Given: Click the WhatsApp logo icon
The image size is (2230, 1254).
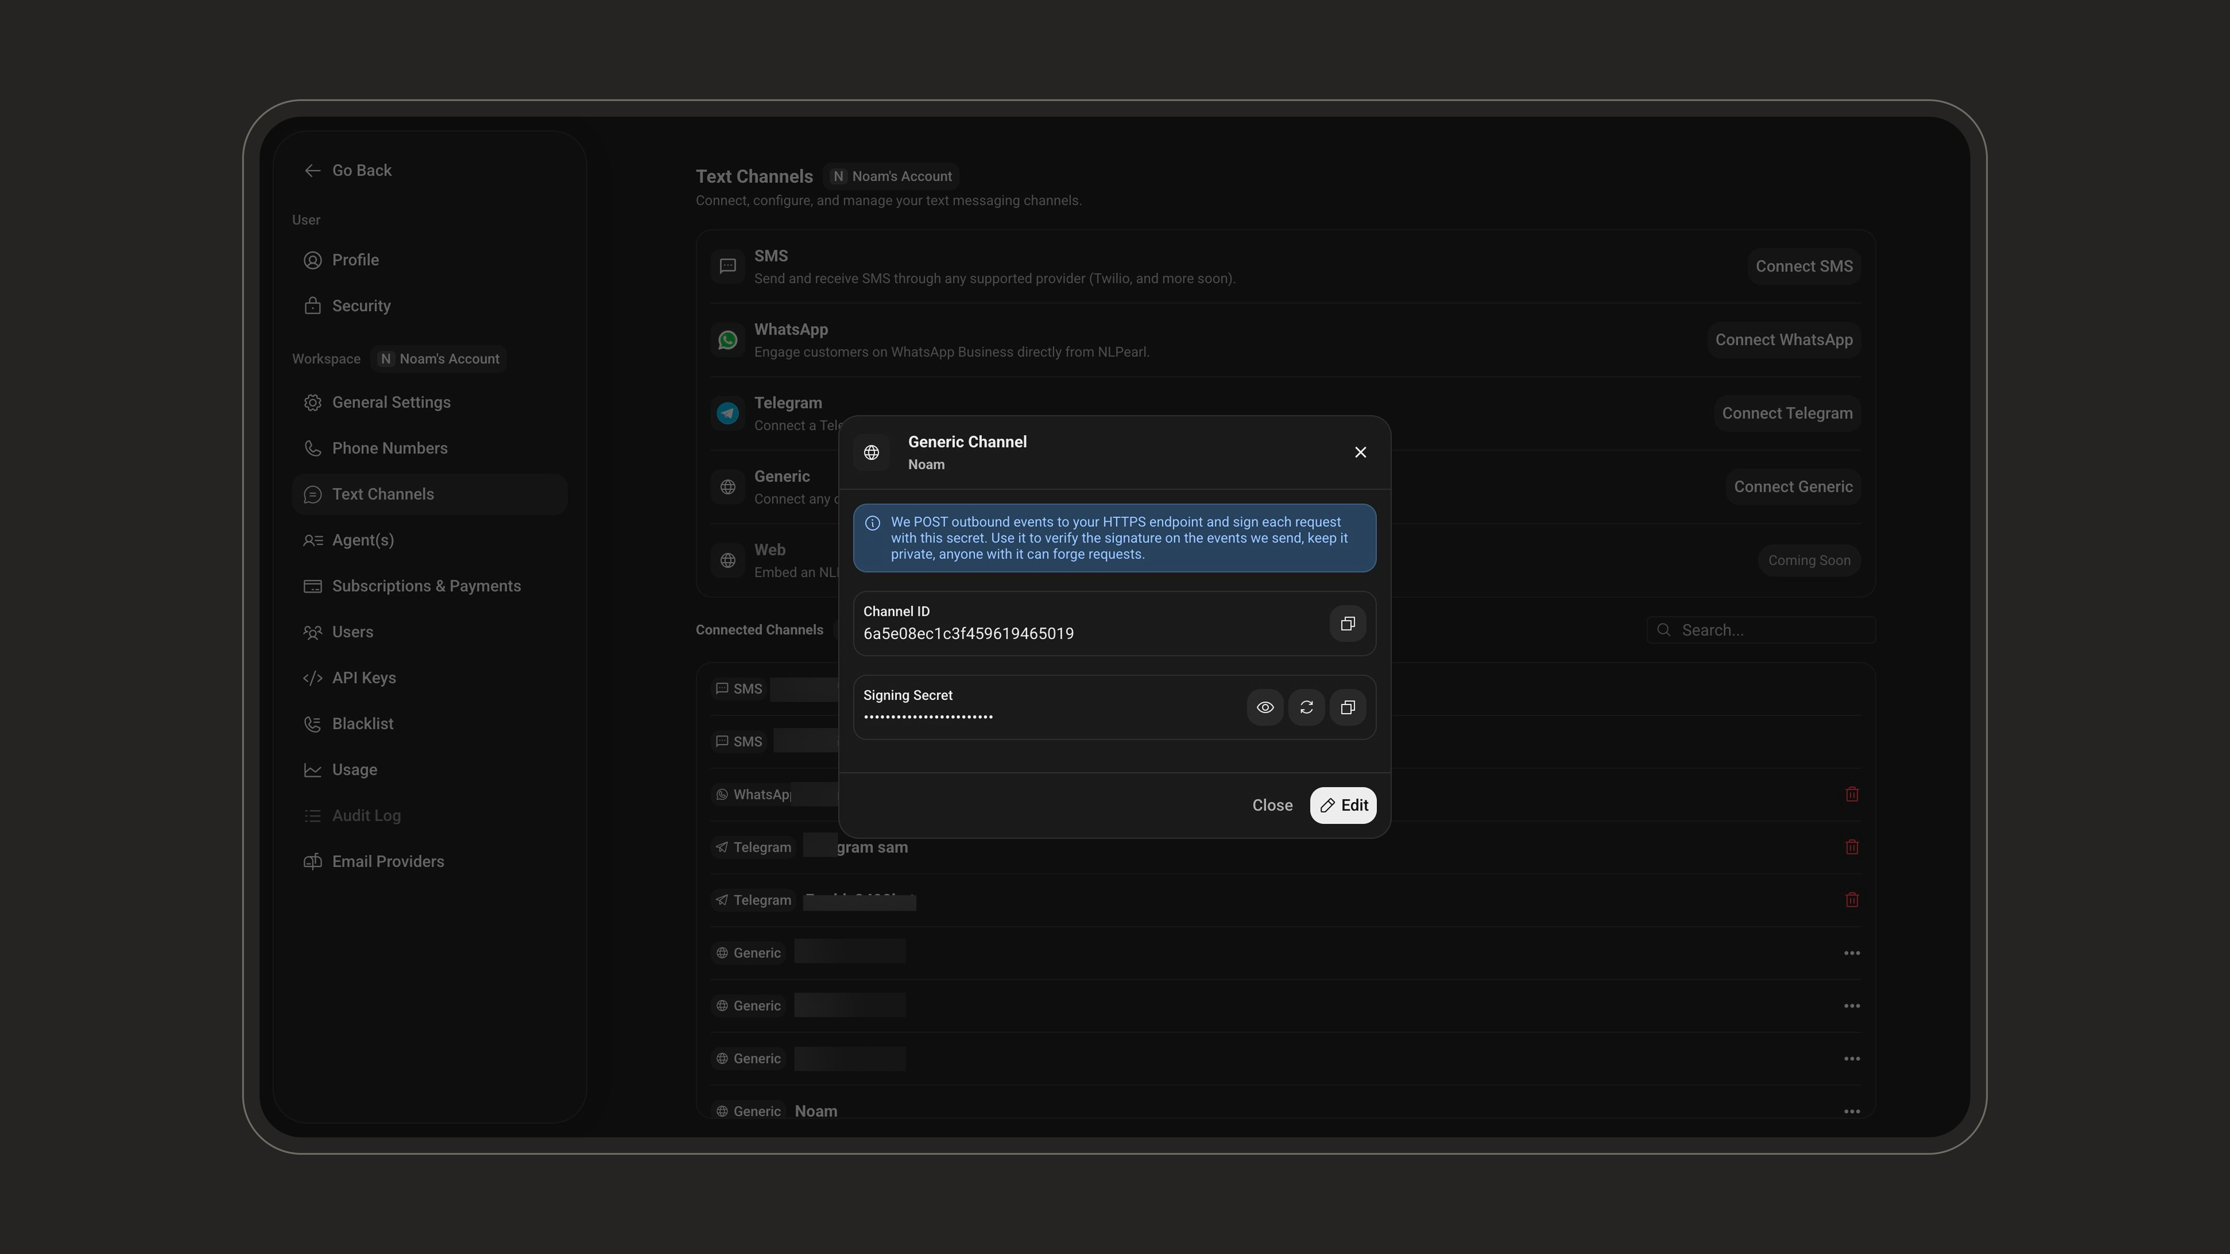Looking at the screenshot, I should (x=728, y=340).
